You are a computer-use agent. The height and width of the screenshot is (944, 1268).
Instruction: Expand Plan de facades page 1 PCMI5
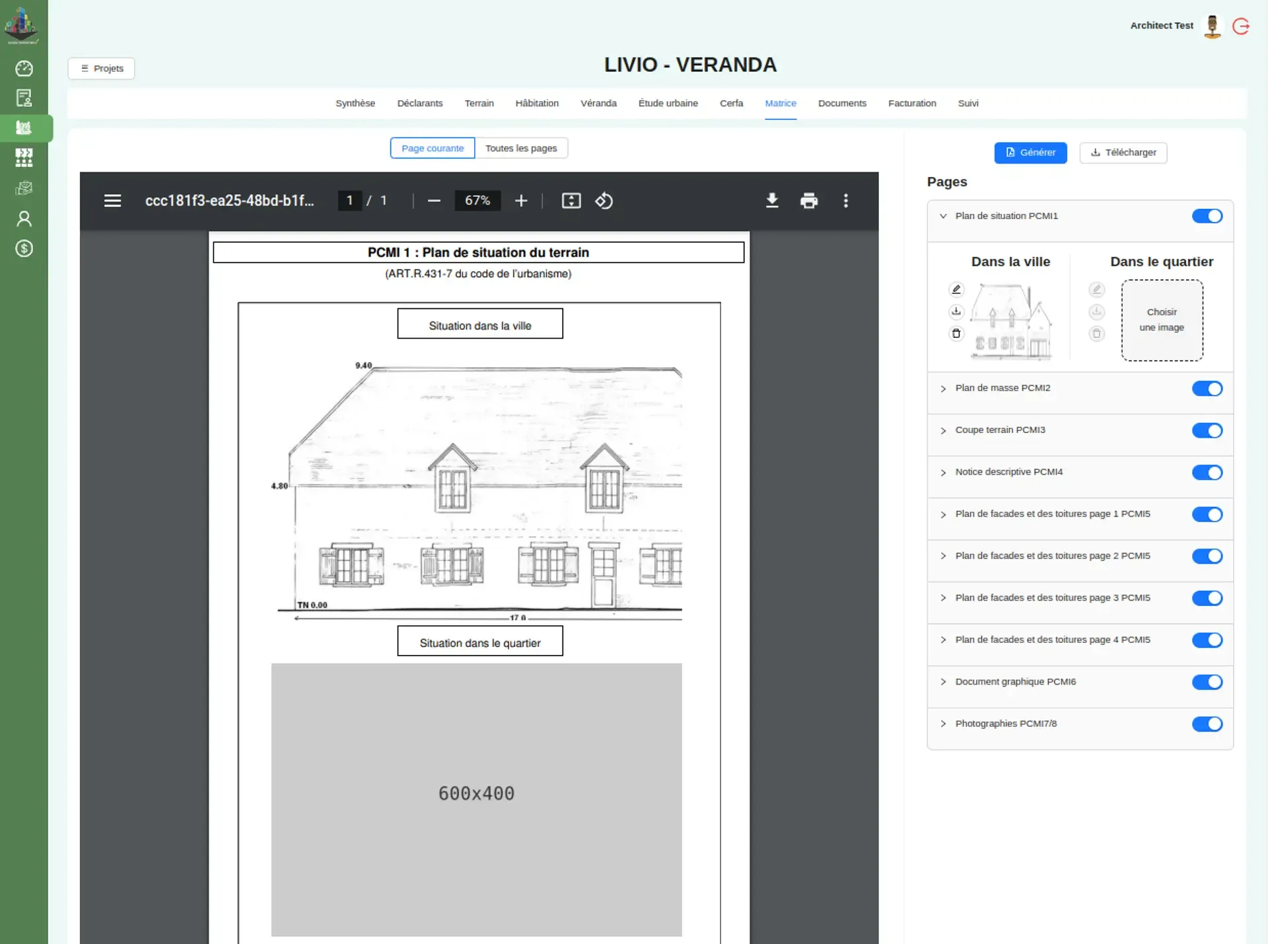coord(943,514)
